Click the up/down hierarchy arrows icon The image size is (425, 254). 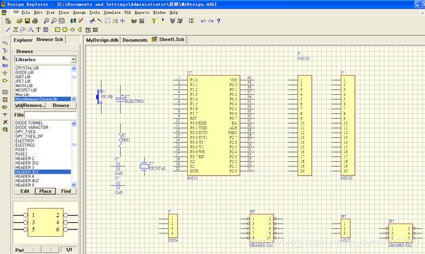[x=73, y=21]
